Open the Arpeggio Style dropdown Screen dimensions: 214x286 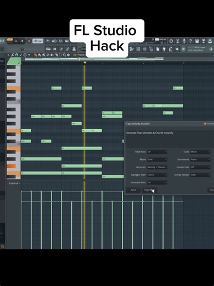(x=157, y=175)
